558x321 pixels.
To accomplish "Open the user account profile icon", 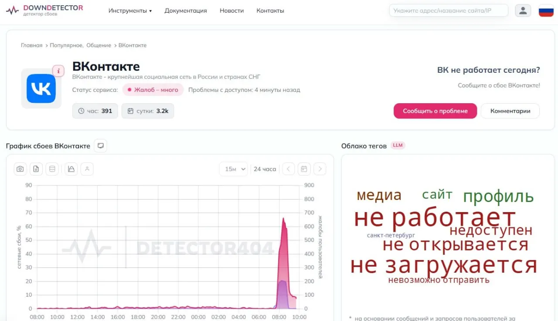I will coord(523,10).
